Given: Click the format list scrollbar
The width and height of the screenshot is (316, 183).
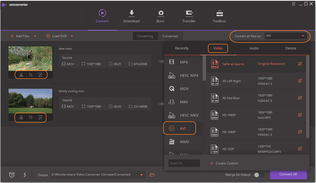Looking at the screenshot, I should coord(204,68).
